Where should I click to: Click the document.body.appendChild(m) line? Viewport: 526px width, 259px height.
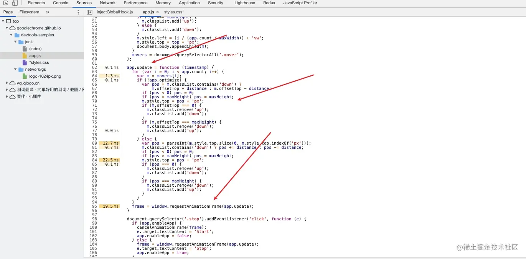click(x=173, y=46)
